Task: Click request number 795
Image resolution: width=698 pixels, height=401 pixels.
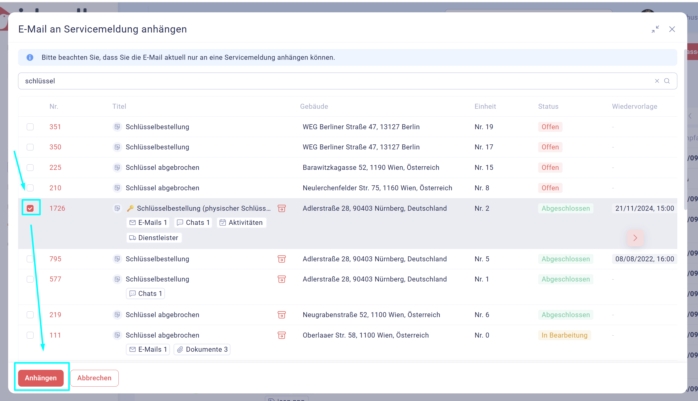Action: (55, 259)
